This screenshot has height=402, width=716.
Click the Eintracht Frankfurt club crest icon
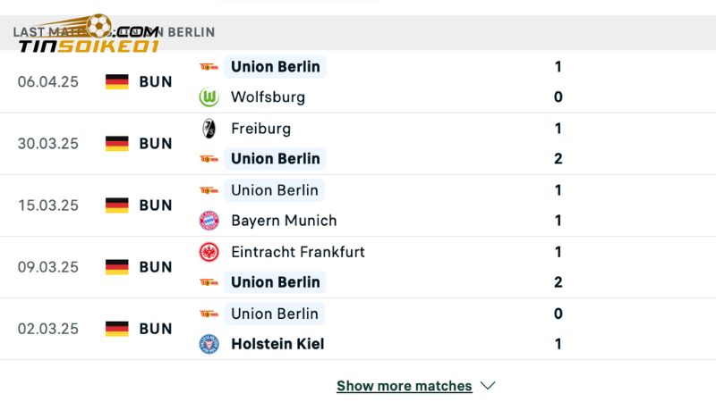click(209, 252)
